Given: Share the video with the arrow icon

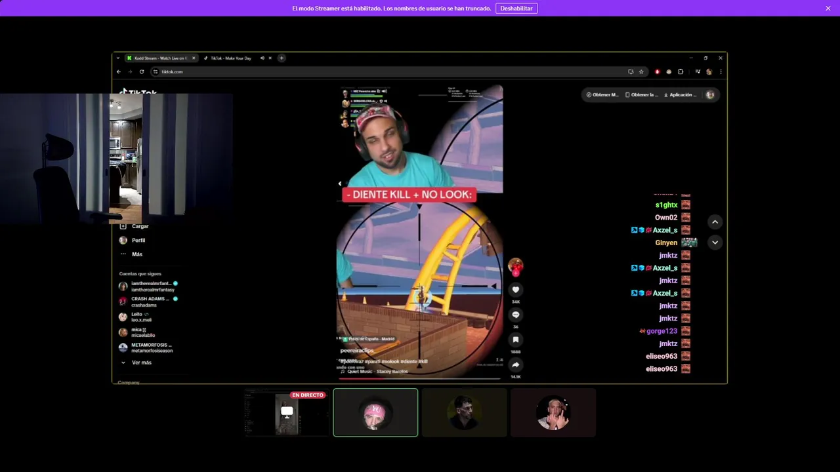Looking at the screenshot, I should tap(516, 364).
